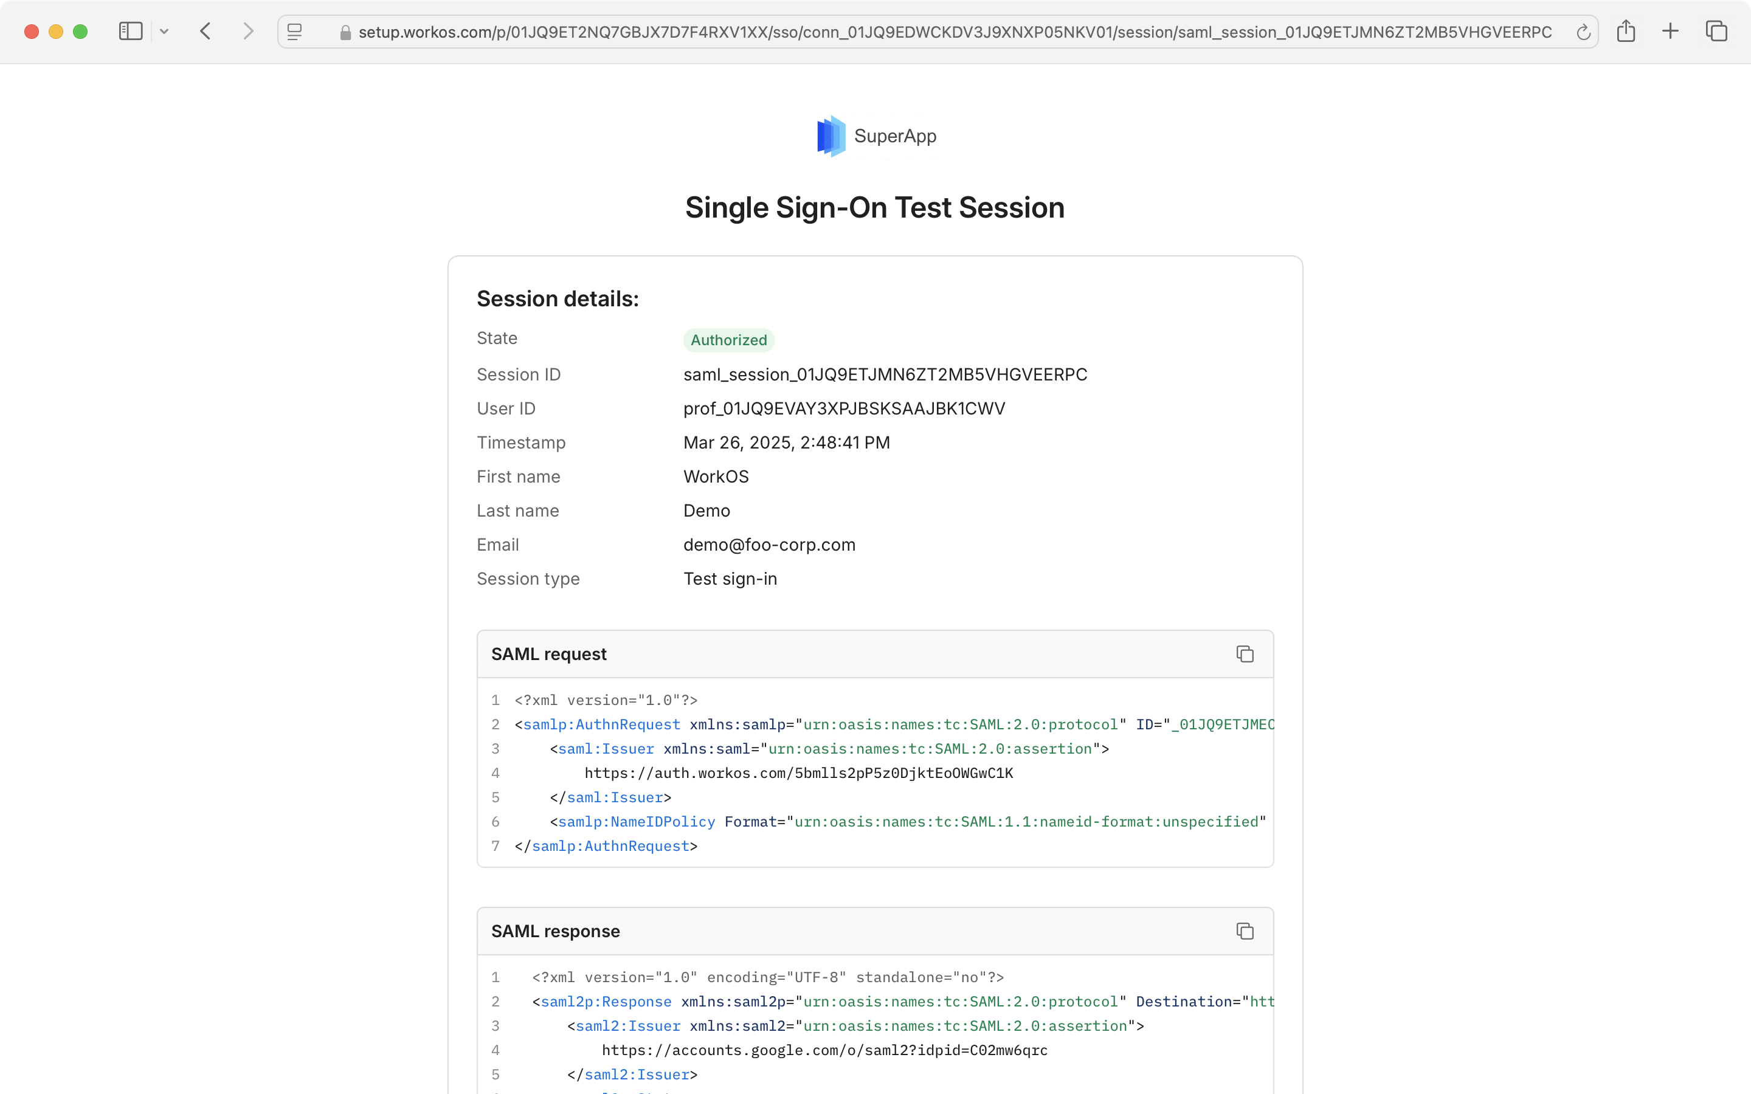Click the auth.workos.com issuer URL in request
Image resolution: width=1751 pixels, height=1094 pixels.
(x=798, y=774)
